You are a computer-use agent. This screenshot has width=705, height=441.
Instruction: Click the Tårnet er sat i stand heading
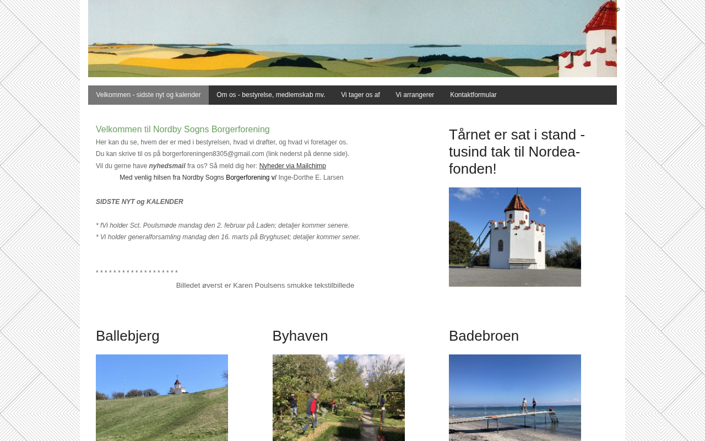coord(517,152)
